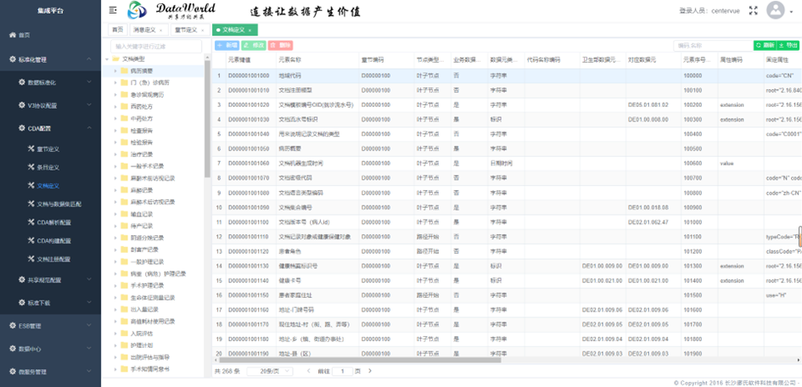Click the tools icon beside 章节定义
This screenshot has width=802, height=387.
click(31, 149)
